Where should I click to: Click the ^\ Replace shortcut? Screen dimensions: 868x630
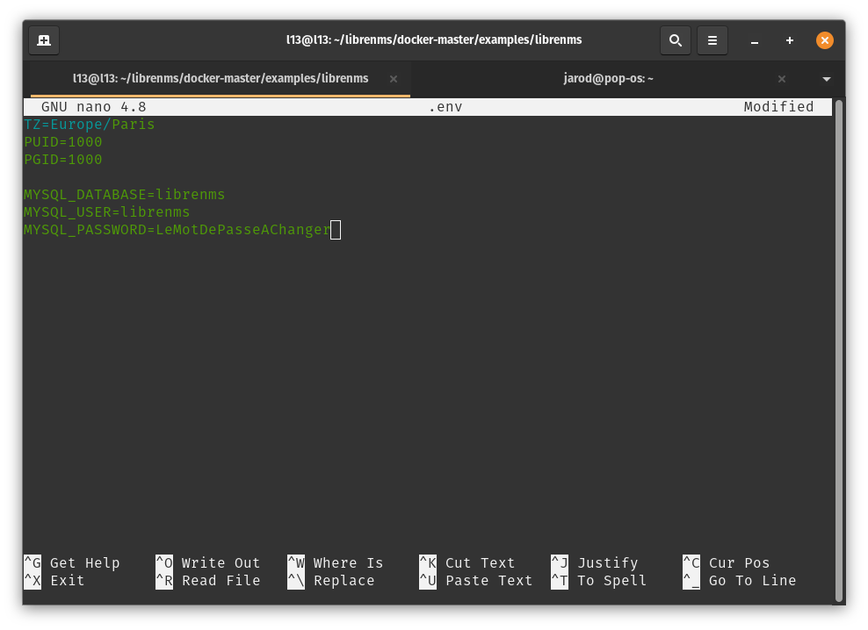pyautogui.click(x=331, y=581)
